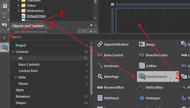The width and height of the screenshot is (190, 108).
Task: Click the artboard row header icon
Action: (113, 5)
